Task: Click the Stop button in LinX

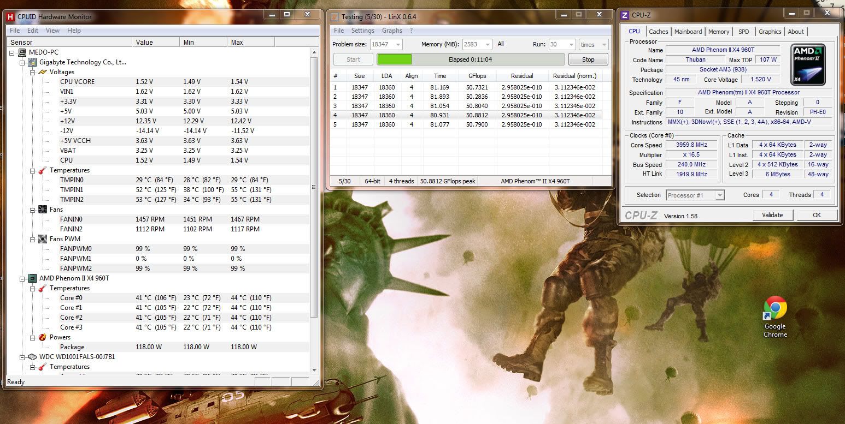Action: click(588, 59)
